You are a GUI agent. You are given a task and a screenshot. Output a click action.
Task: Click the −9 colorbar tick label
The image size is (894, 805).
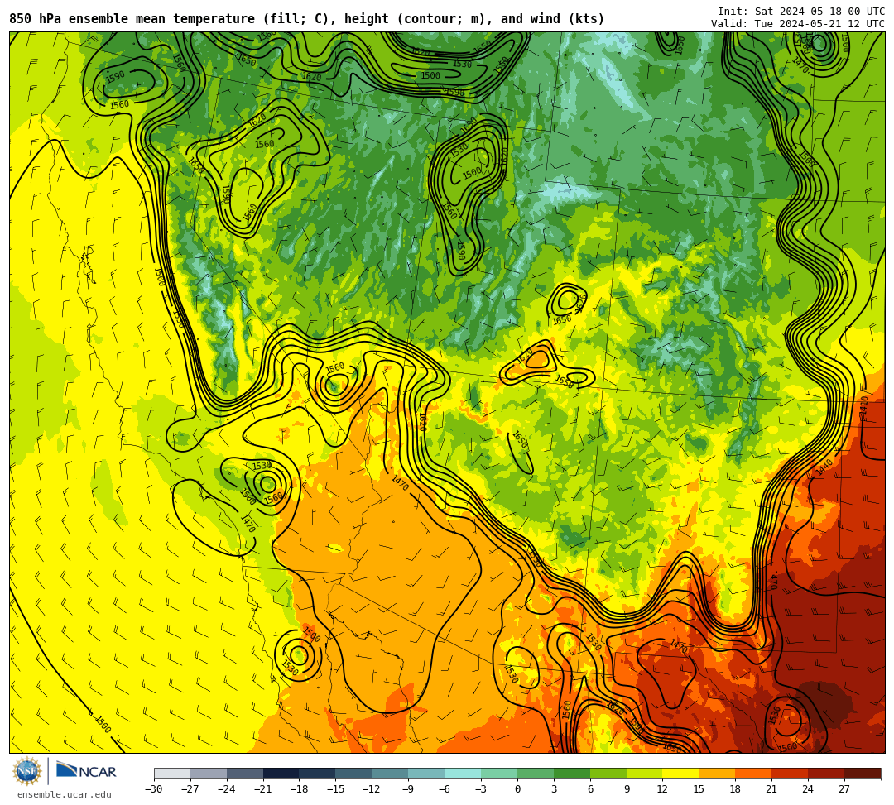coord(408,789)
